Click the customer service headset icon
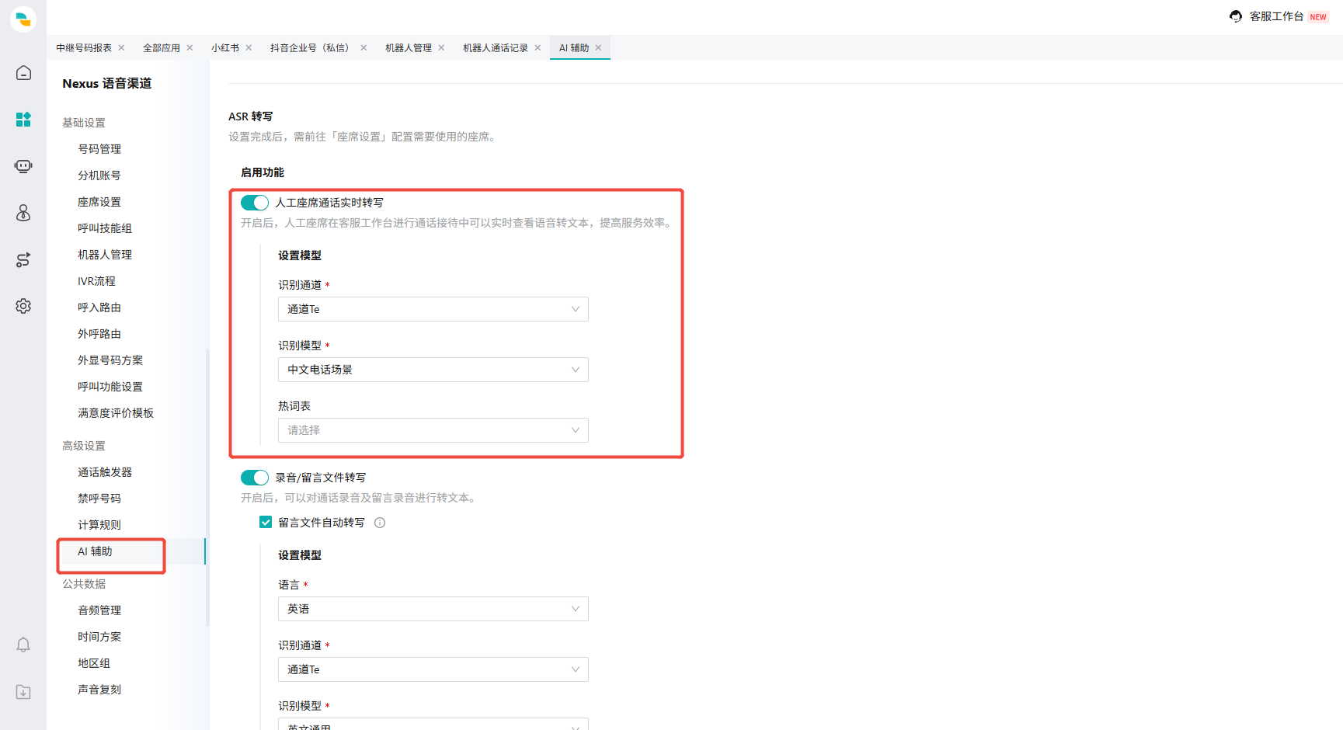The width and height of the screenshot is (1343, 730). [x=1236, y=16]
